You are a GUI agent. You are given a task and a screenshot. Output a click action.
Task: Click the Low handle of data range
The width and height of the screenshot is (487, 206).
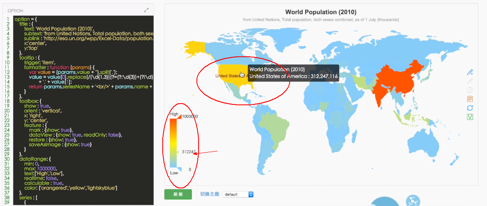point(179,169)
